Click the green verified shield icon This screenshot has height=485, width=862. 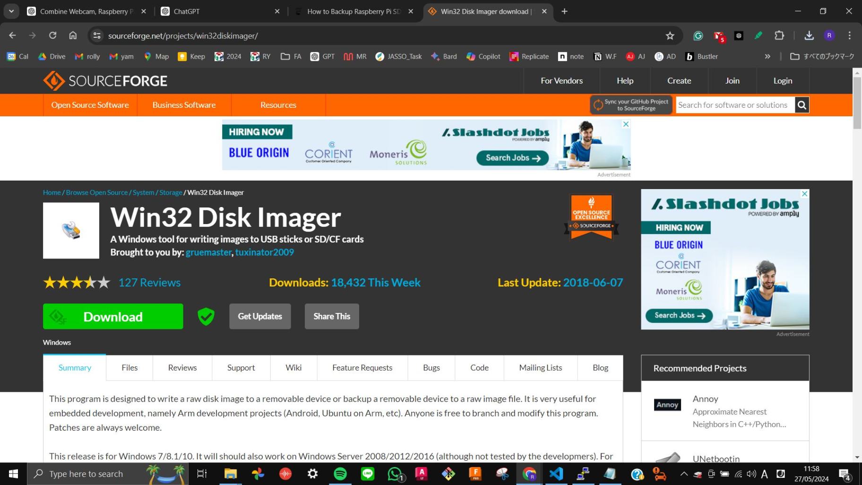point(206,316)
